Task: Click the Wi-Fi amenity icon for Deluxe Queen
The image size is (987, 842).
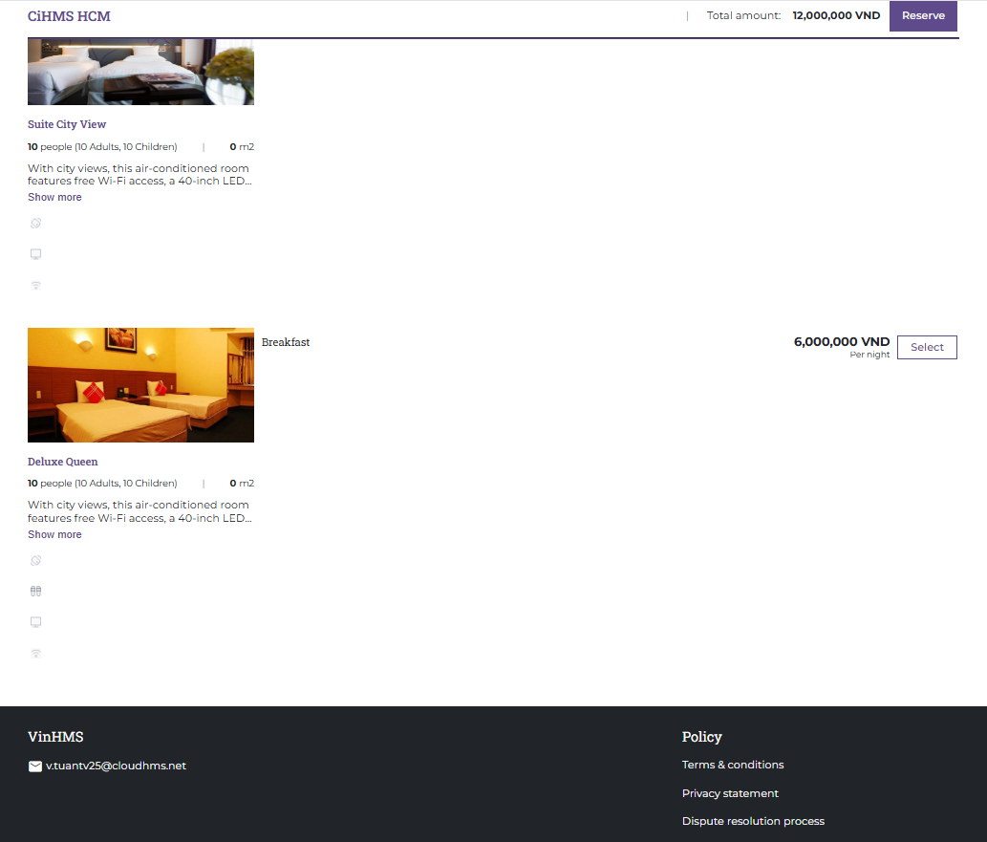Action: (x=36, y=653)
